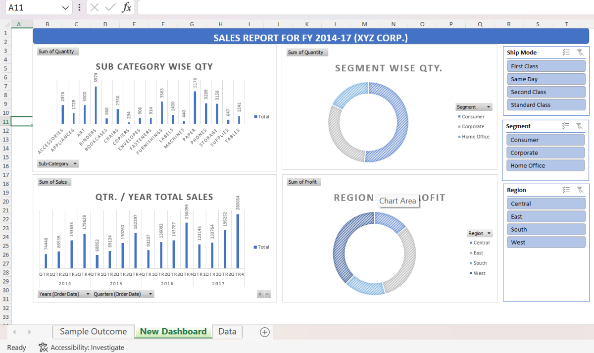
Task: Click the Consumer legend color swatch
Action: coord(459,117)
